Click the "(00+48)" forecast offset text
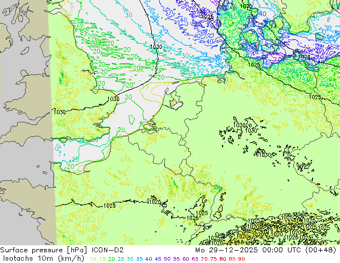Viewport: 340px width, 263px height. pyautogui.click(x=321, y=250)
